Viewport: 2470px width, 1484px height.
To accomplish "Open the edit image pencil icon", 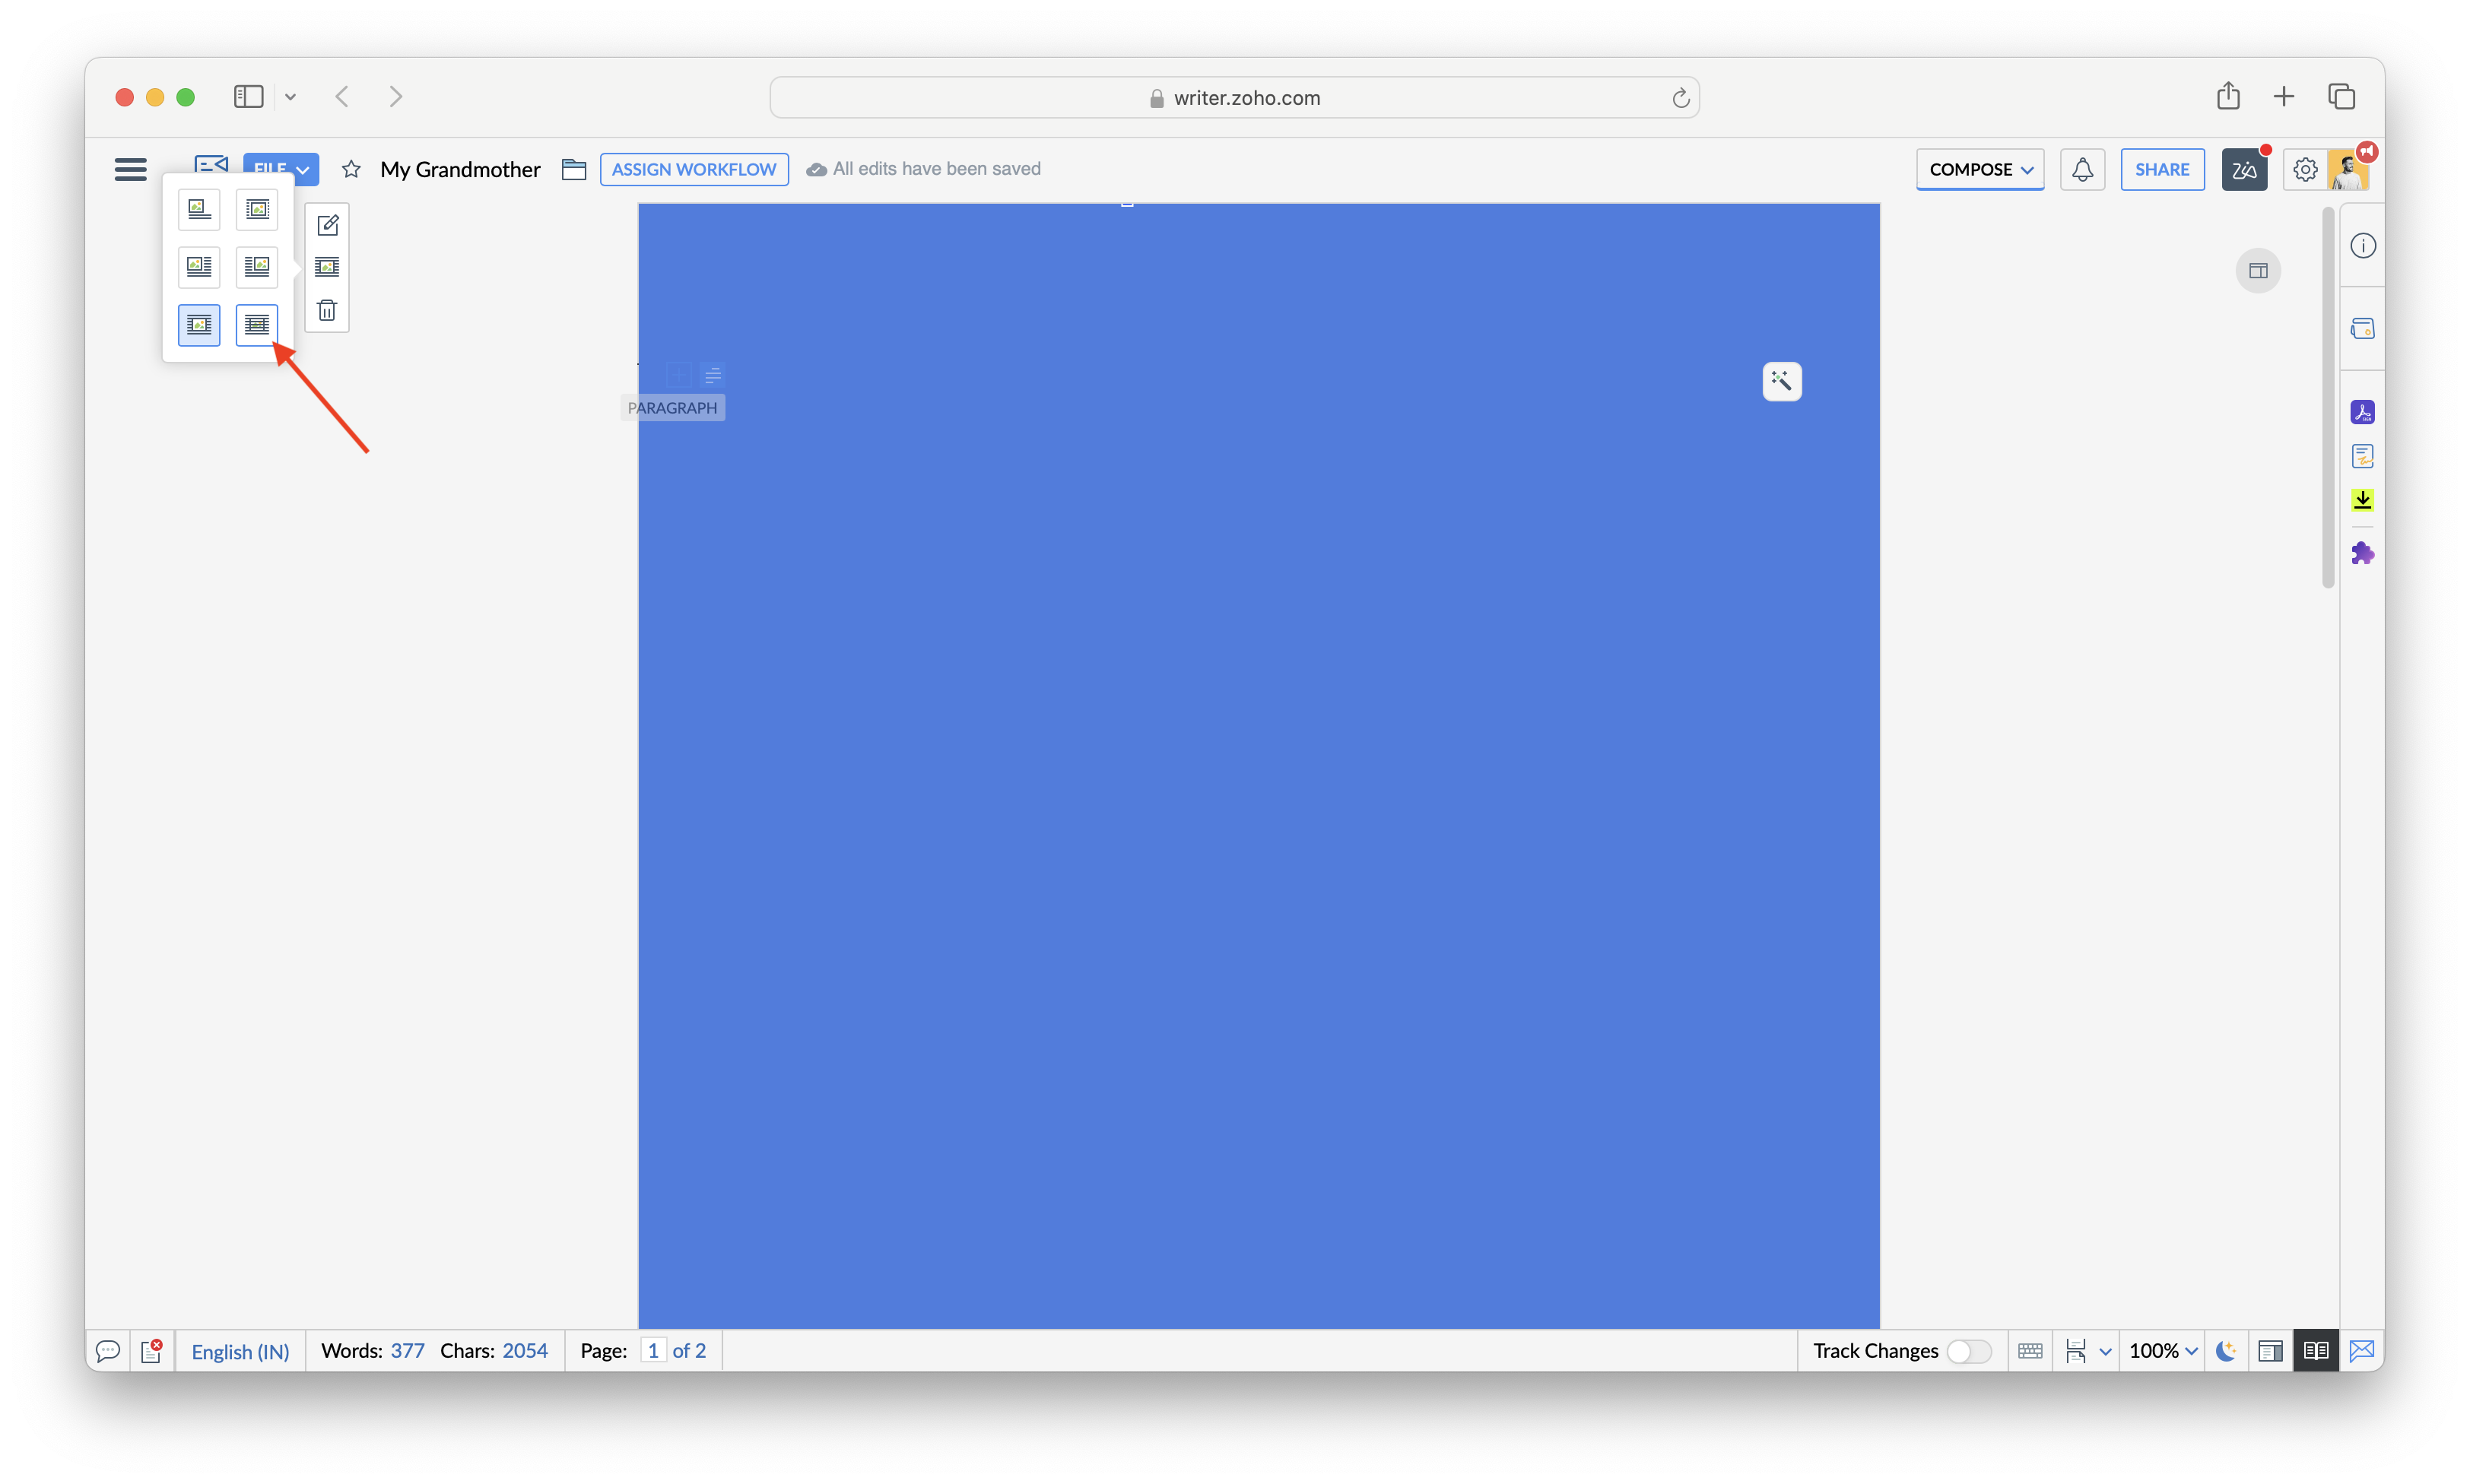I will point(327,225).
